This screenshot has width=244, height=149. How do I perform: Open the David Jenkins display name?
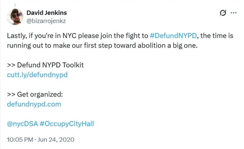coord(47,13)
